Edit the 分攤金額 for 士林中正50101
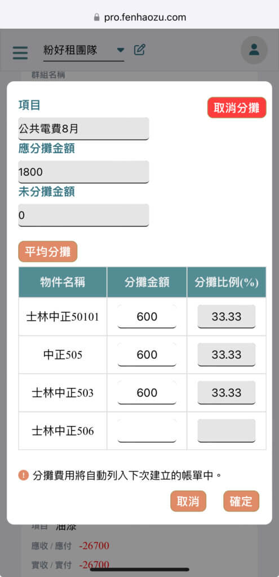Screen dimensions: 279x577 pos(147,317)
